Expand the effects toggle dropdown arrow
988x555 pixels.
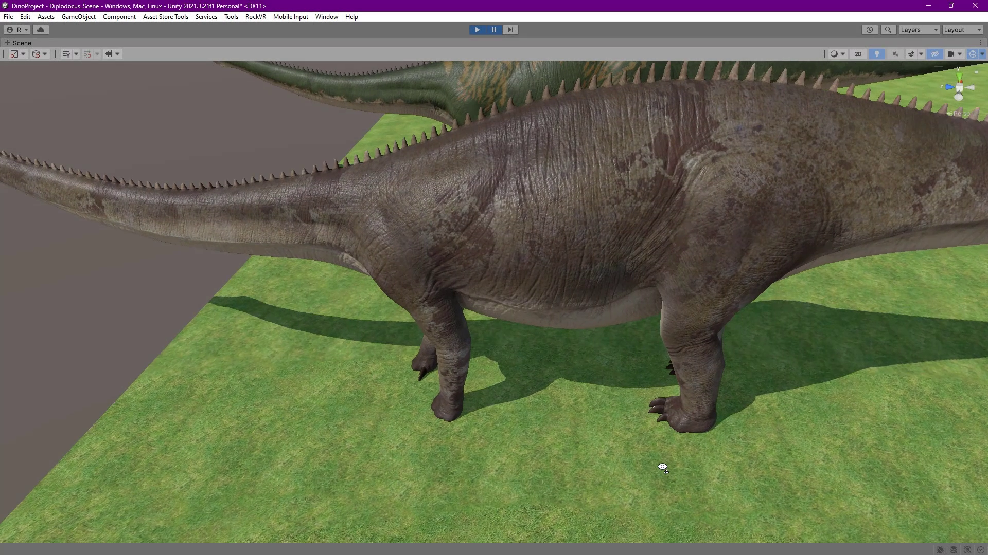(x=921, y=54)
